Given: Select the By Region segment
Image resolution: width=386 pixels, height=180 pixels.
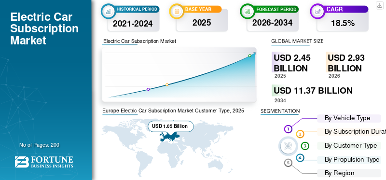Looking at the screenshot, I should coord(349,173).
